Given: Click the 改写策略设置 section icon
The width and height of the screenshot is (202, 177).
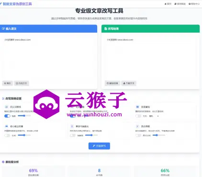Looking at the screenshot, I should click(x=3, y=99).
